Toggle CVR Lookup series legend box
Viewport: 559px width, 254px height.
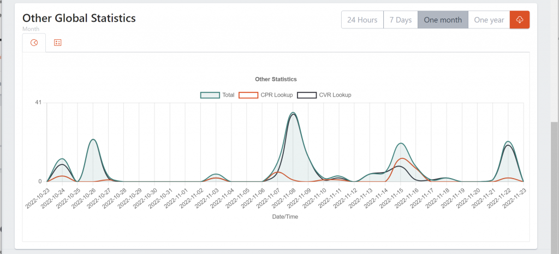pyautogui.click(x=307, y=95)
